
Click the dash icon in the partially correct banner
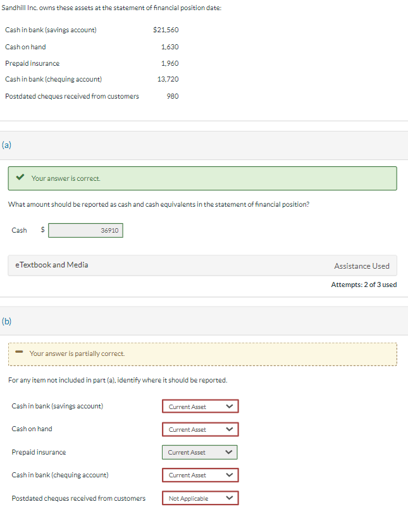click(22, 353)
